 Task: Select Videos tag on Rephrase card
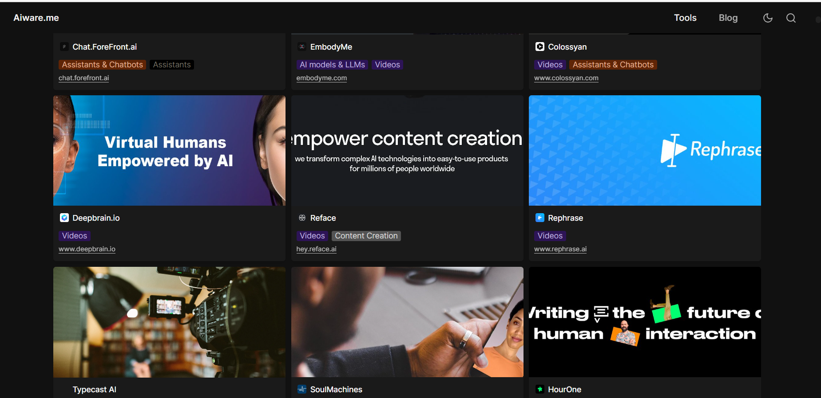coord(550,236)
